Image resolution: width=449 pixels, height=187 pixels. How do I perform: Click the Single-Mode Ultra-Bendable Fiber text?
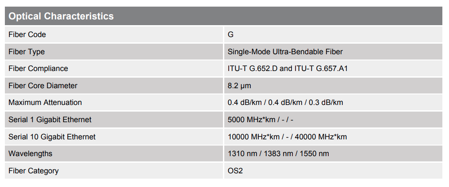click(x=285, y=52)
